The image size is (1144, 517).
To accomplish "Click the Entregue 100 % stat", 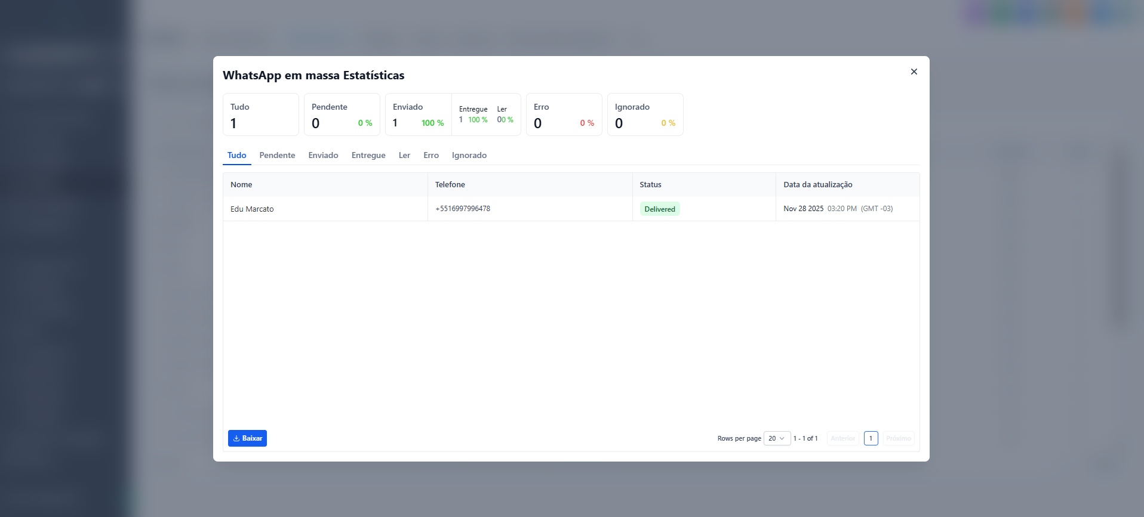I will pos(473,114).
